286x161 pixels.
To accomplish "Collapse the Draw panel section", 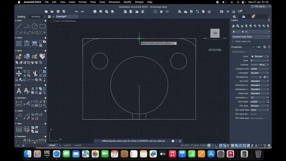I will [16, 21].
